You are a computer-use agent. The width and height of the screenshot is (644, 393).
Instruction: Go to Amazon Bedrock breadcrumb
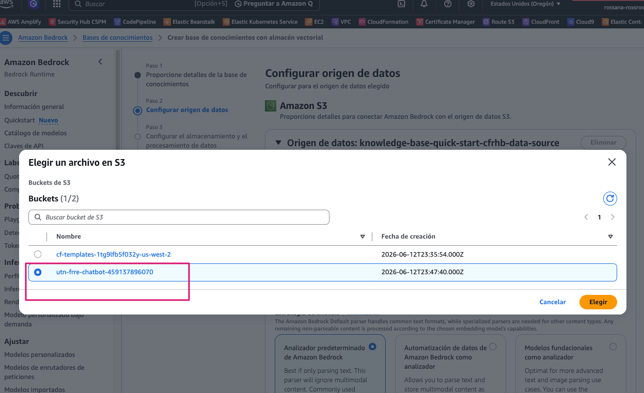click(43, 38)
